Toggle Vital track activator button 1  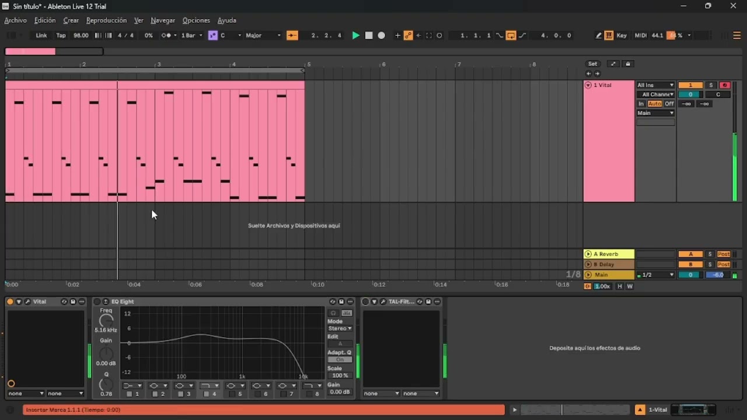[690, 85]
